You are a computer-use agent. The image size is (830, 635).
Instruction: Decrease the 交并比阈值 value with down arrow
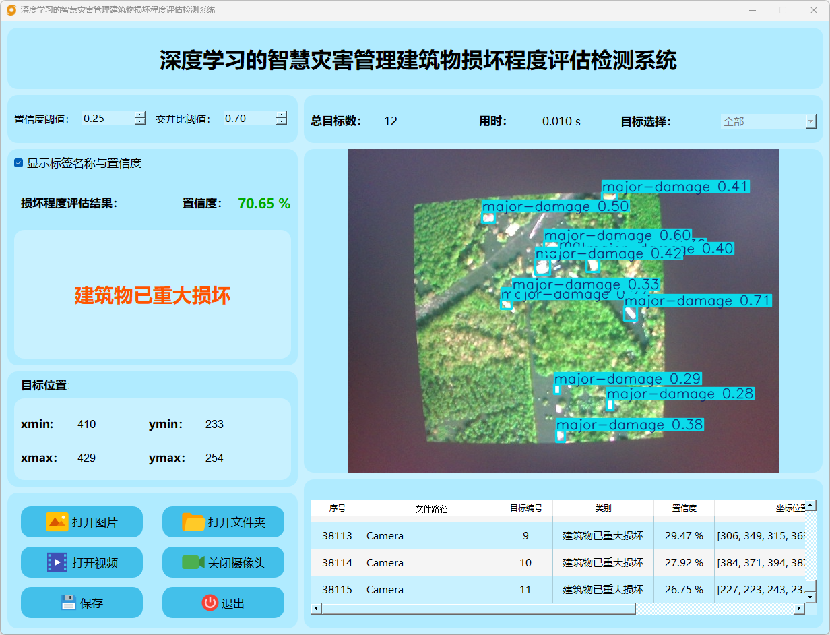(x=281, y=122)
